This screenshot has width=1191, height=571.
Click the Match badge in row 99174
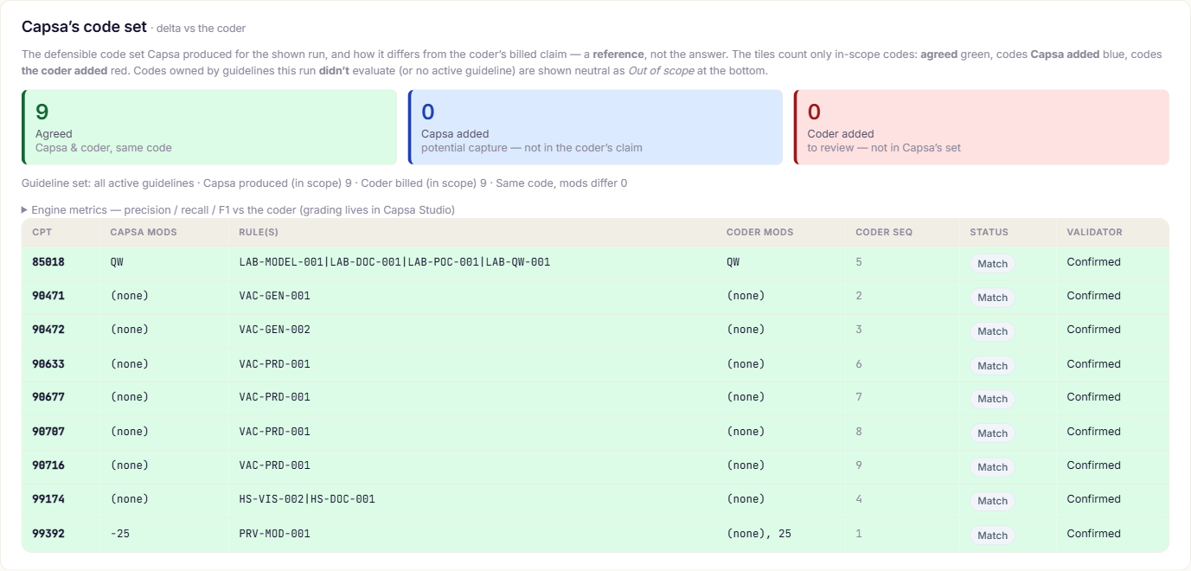tap(992, 501)
